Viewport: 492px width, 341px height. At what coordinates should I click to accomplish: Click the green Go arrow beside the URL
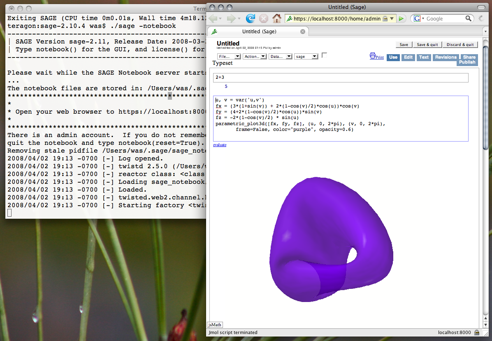401,19
